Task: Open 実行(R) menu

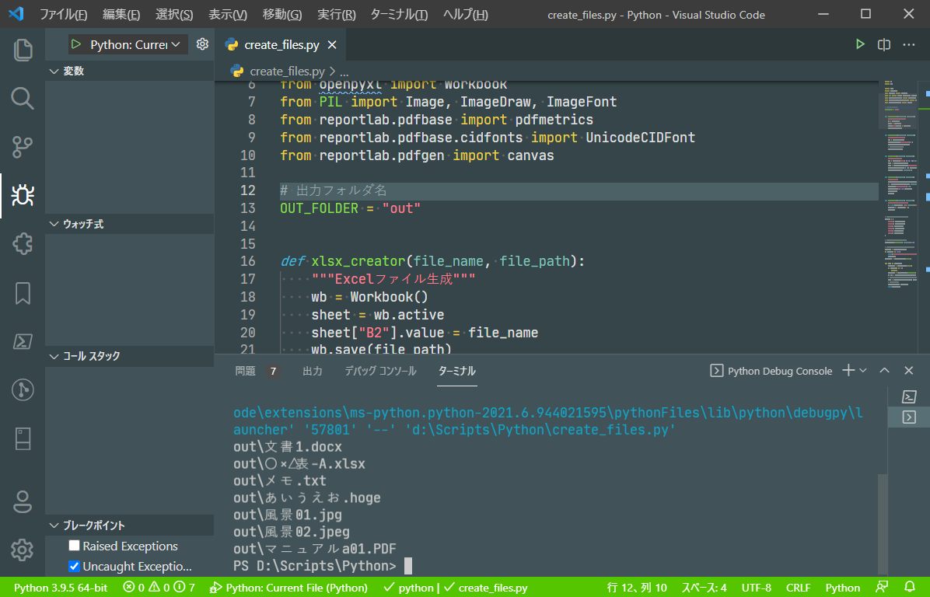Action: (336, 15)
